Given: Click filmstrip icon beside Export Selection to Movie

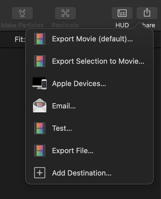Looking at the screenshot, I should (40, 61).
